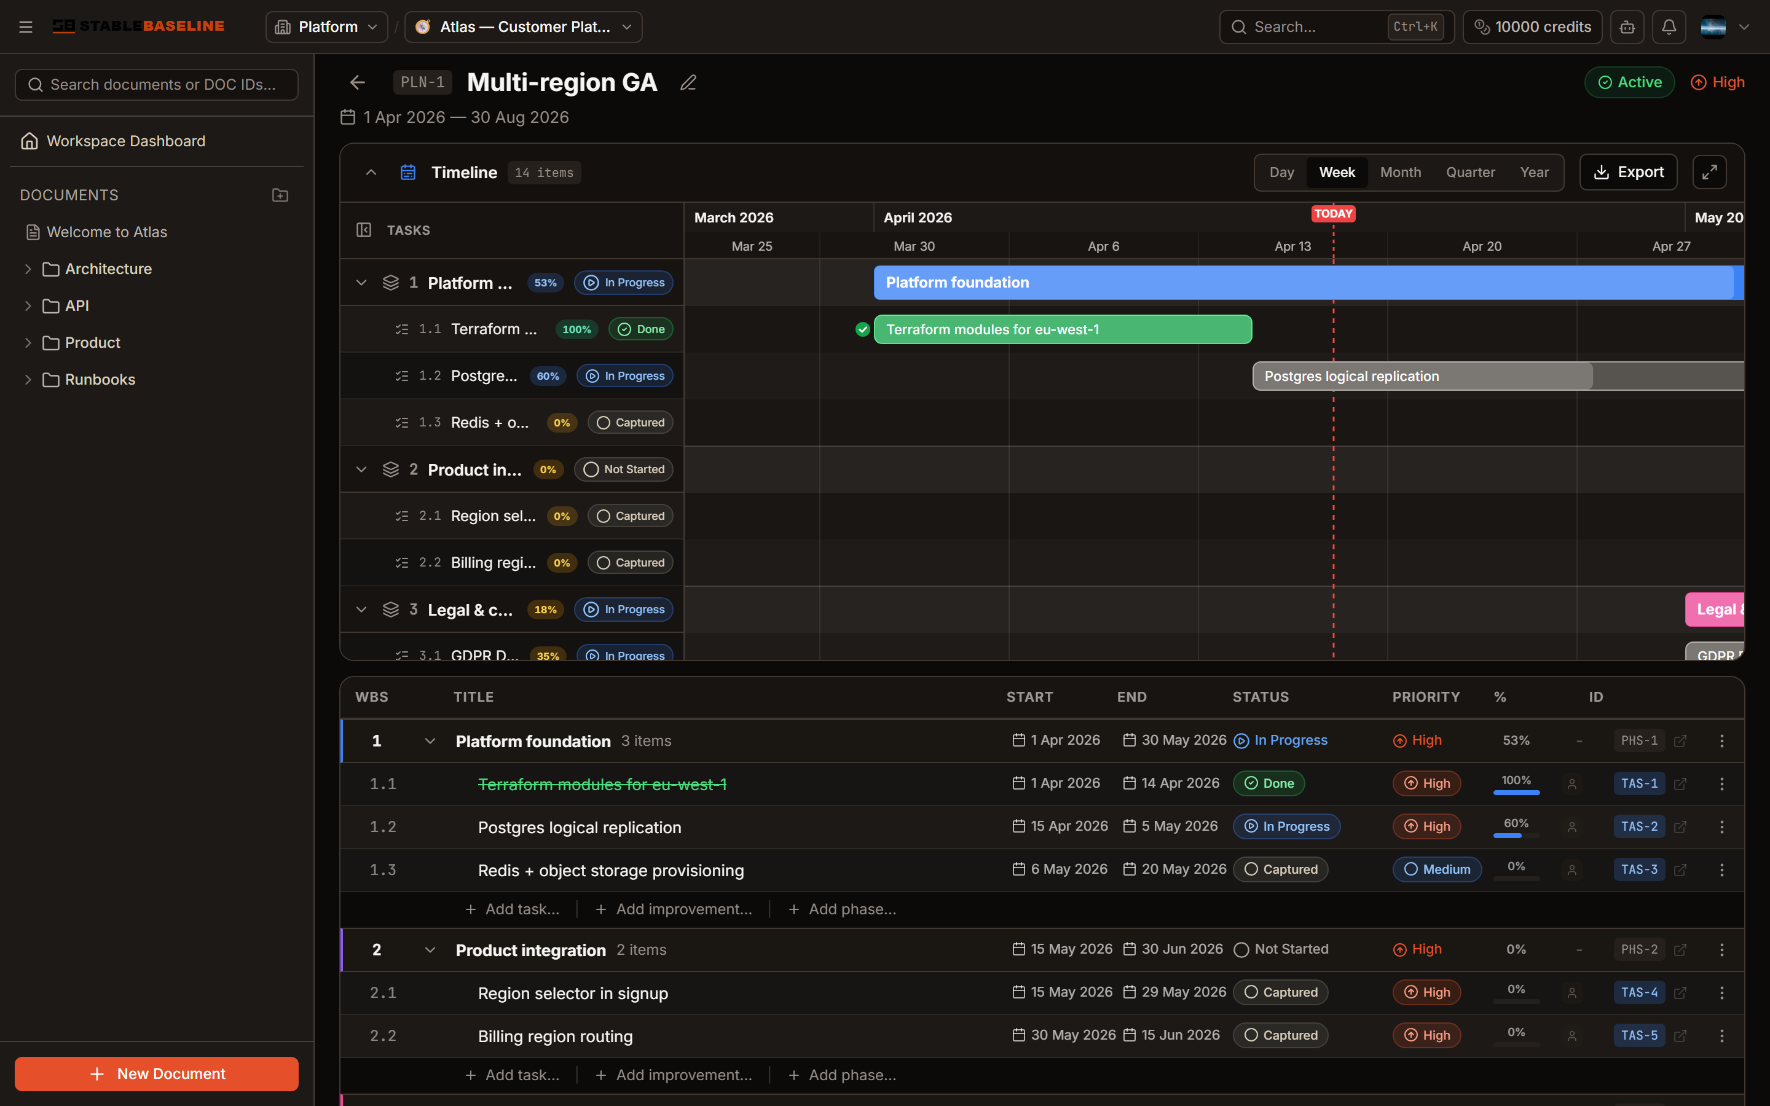1770x1106 pixels.
Task: Assign user to Postgres logical replication task
Action: pyautogui.click(x=1571, y=826)
